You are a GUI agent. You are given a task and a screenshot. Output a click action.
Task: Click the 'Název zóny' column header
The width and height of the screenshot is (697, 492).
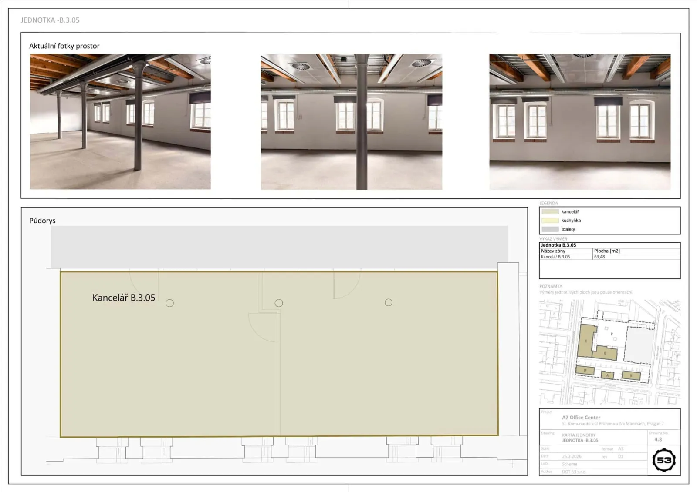pyautogui.click(x=553, y=251)
